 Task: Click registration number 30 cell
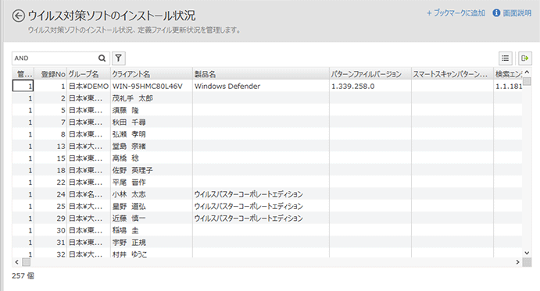click(50, 231)
